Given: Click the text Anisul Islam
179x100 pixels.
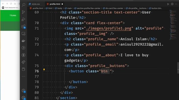Looking at the screenshot, I should coord(133,39).
